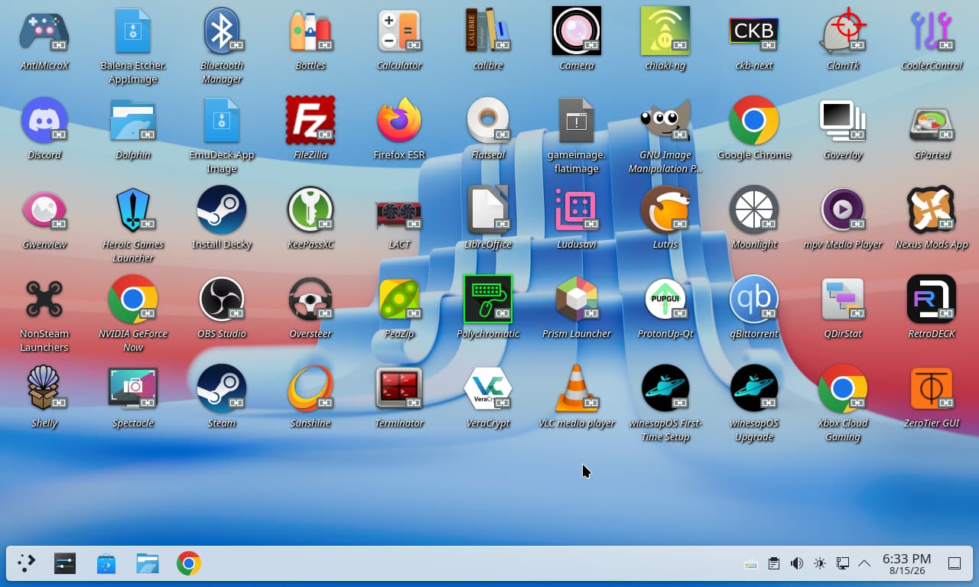Select the CoolerControl icon
This screenshot has width=979, height=587.
(932, 31)
